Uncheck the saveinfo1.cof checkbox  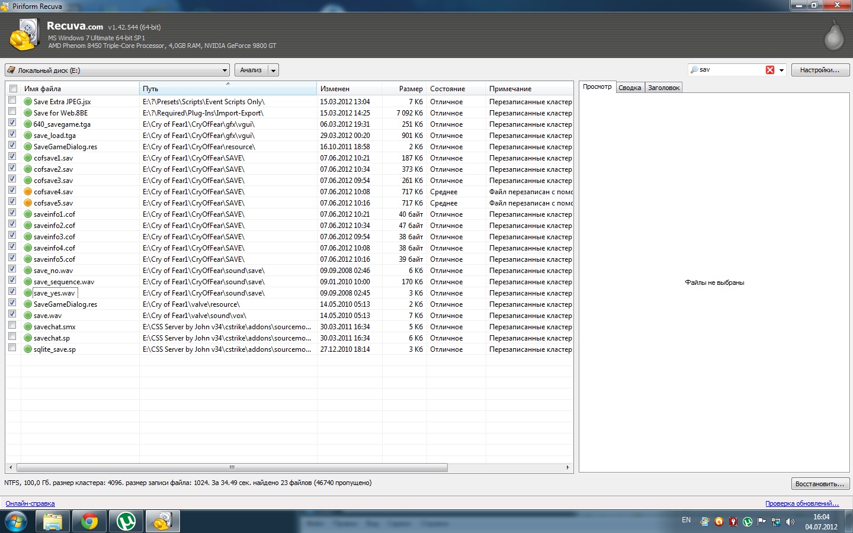12,213
